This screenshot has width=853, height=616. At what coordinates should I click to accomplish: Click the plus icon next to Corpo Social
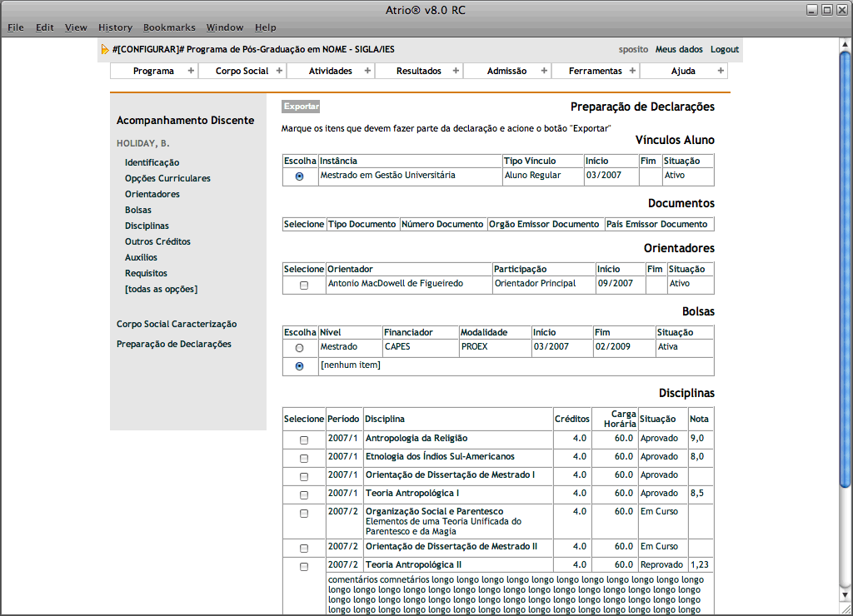279,71
